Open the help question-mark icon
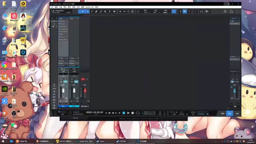Screen dimensions: 256x144 [x=196, y=12]
